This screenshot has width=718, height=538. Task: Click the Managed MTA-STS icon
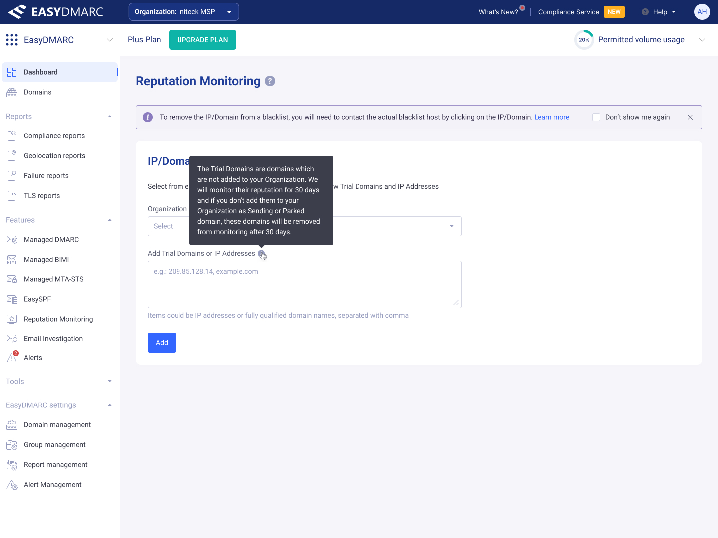pyautogui.click(x=12, y=279)
